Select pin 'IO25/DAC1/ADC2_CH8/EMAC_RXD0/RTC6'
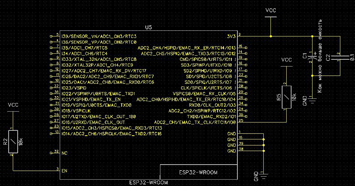 click(108, 82)
